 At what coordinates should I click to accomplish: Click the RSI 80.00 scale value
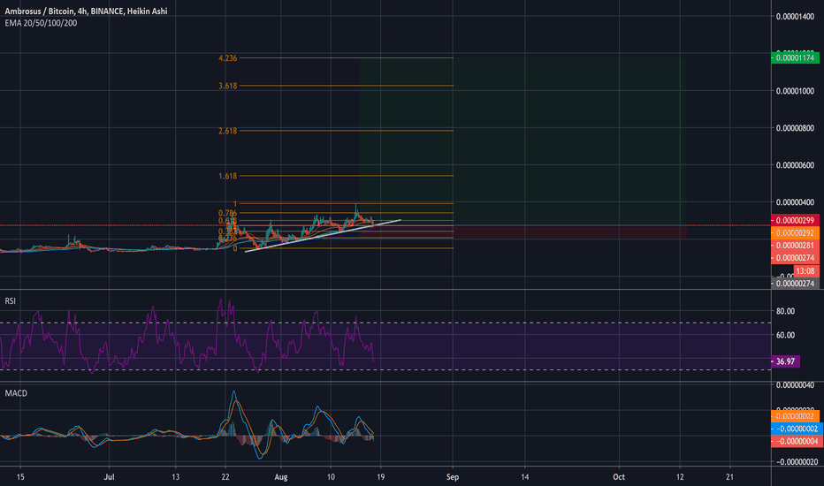coord(785,311)
